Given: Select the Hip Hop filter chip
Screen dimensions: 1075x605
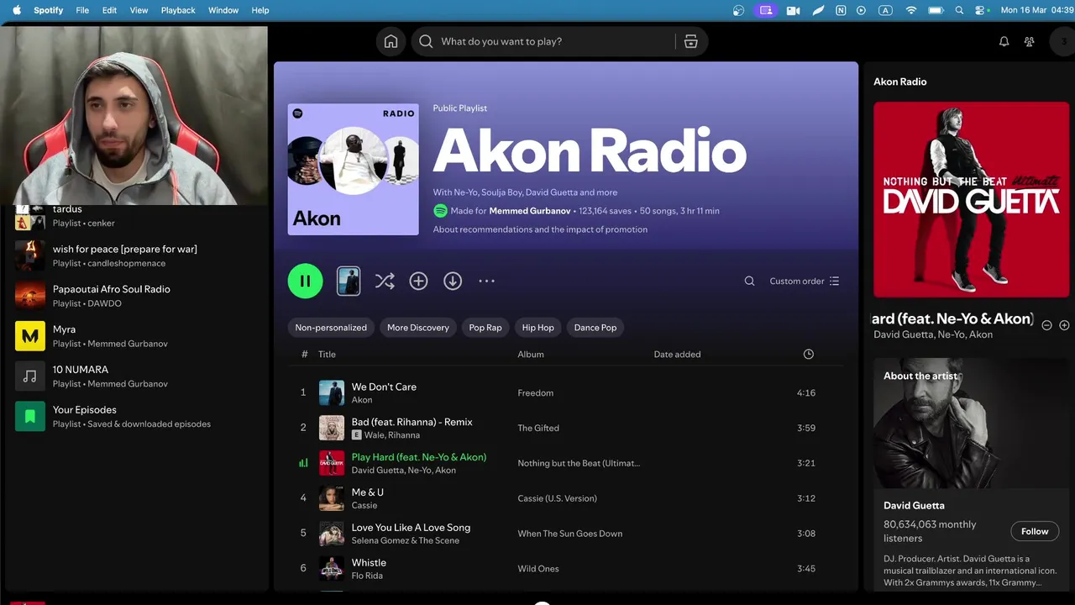Looking at the screenshot, I should click(537, 328).
